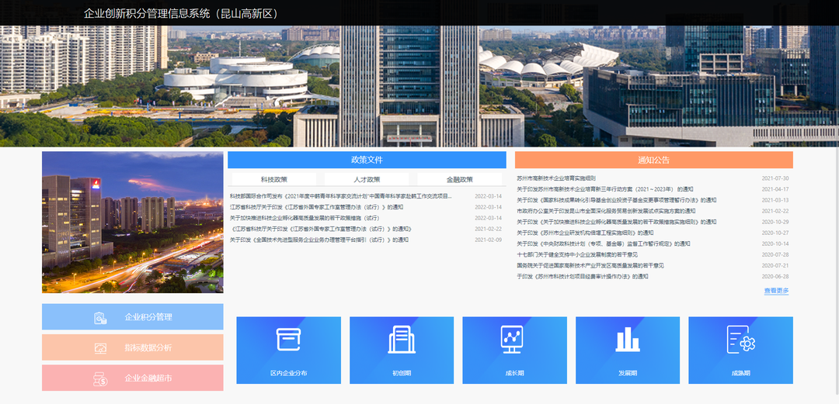Click the 初创期 building icon
839x404 pixels.
(x=401, y=340)
